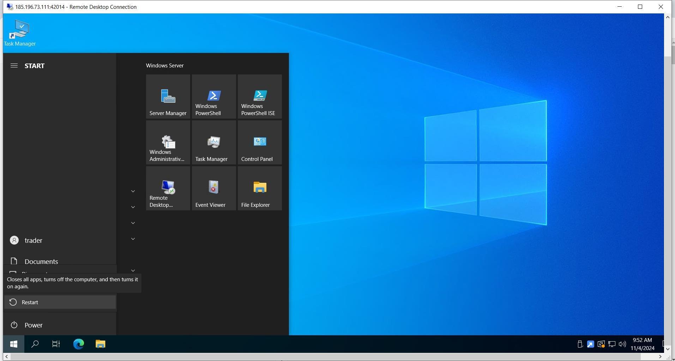Expand the second chevron in the app list
This screenshot has width=675, height=361.
(x=133, y=207)
